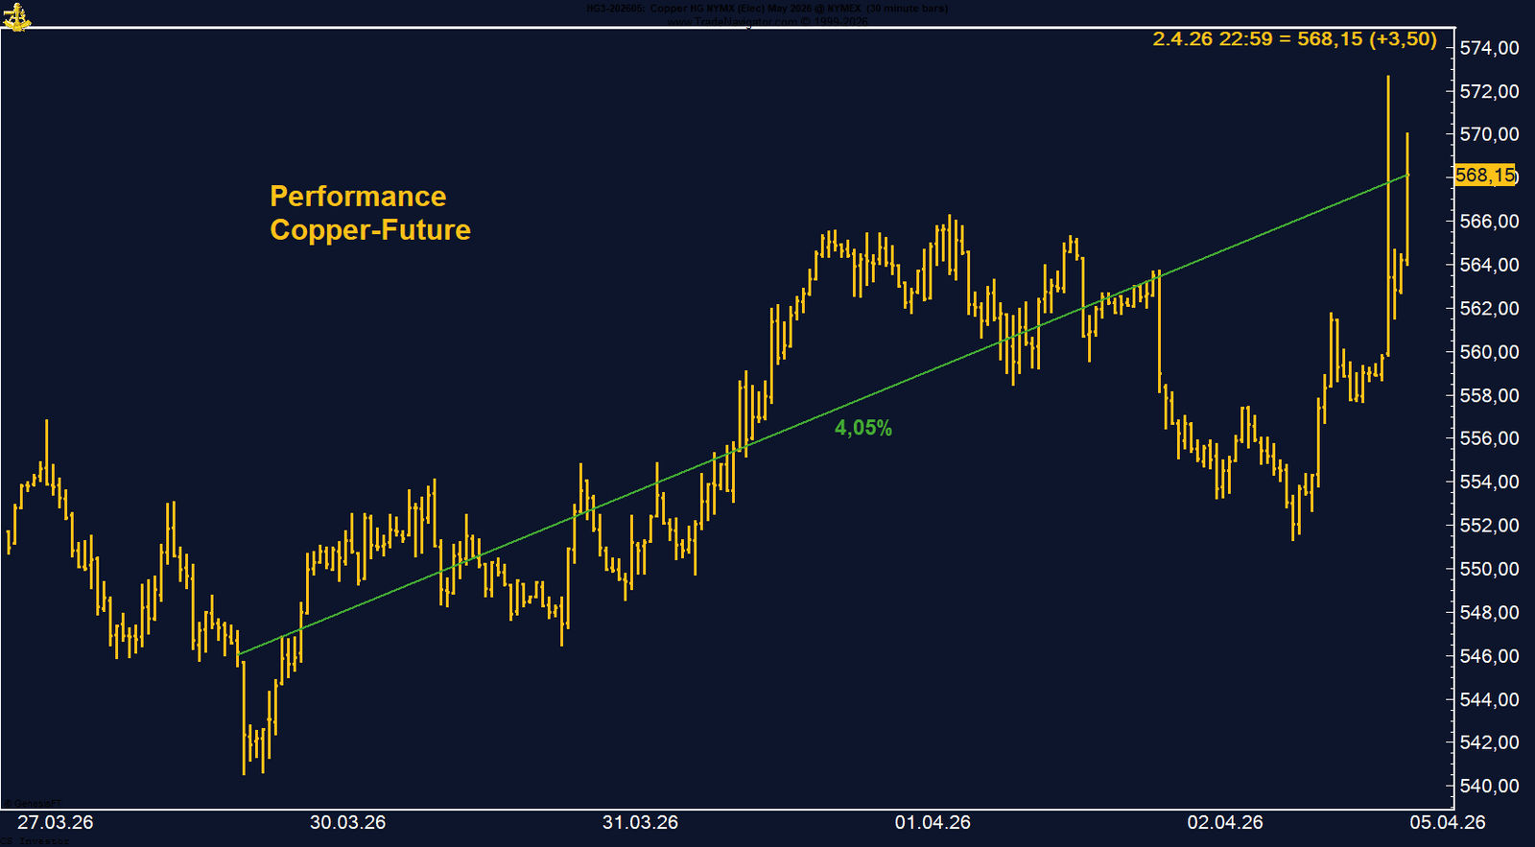Click the 574,00 price axis label
The image size is (1535, 847).
1489,48
